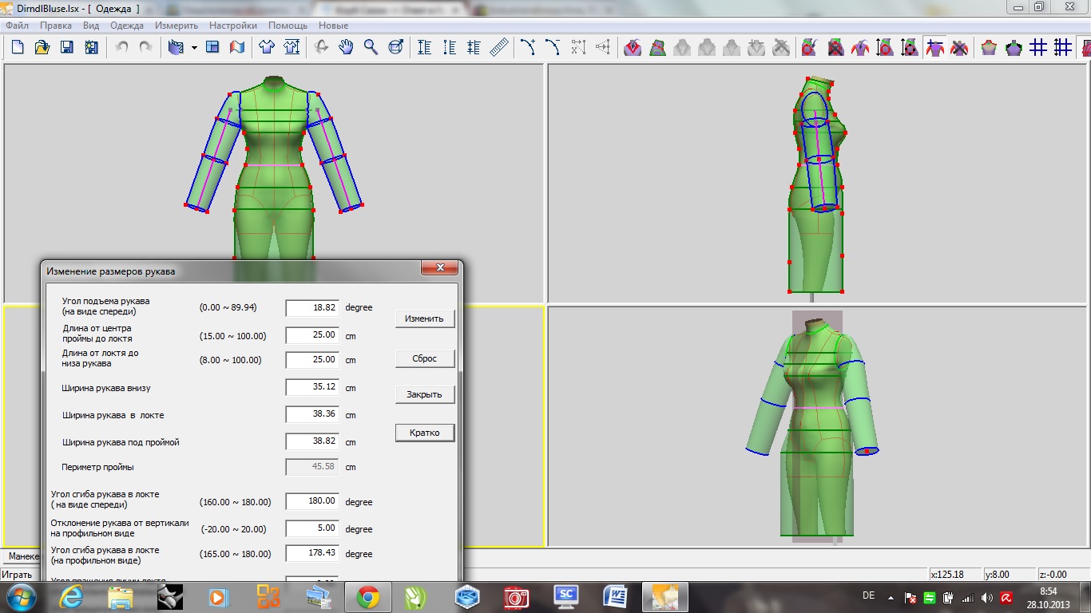The image size is (1091, 613).
Task: Click the bottom sleeve width field 35.12
Action: click(x=312, y=388)
